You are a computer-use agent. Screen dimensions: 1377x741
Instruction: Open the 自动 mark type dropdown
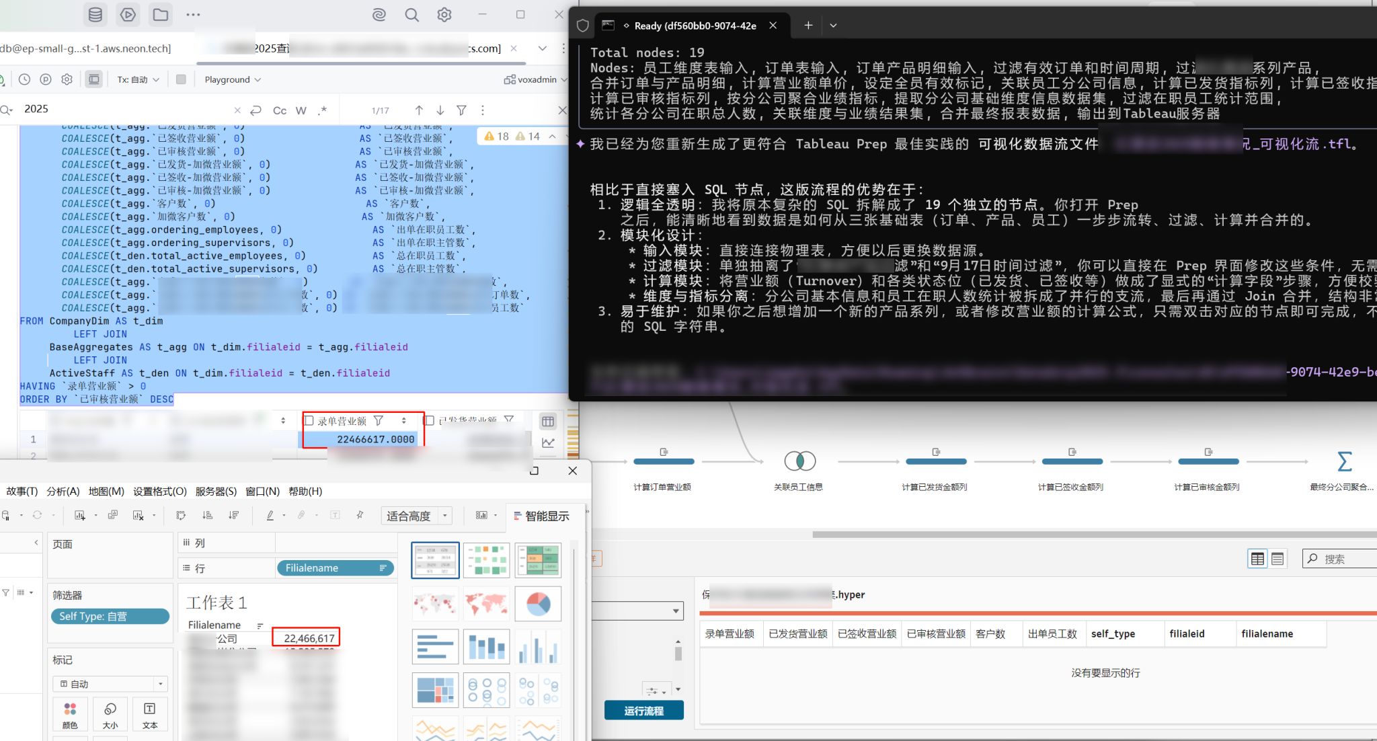click(110, 684)
